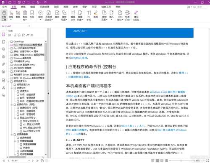The image size is (210, 163).
Task: Collapse the navigation panel with the splitter arrow
Action: click(x=48, y=93)
